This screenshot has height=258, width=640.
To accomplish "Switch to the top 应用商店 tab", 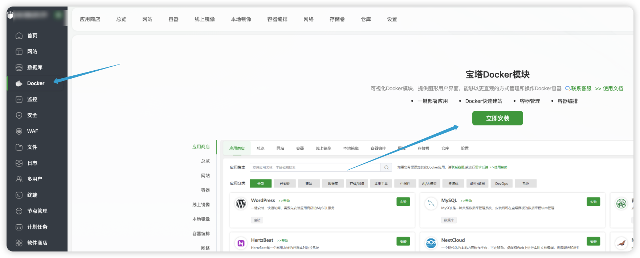I will pos(90,19).
